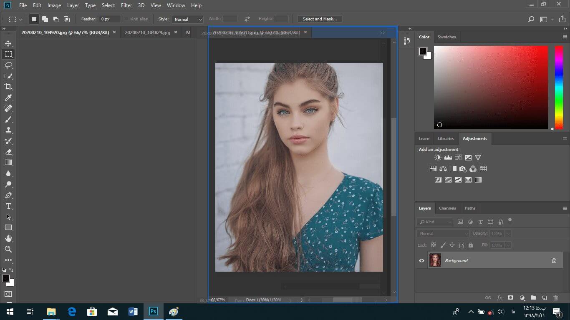The width and height of the screenshot is (570, 320).
Task: Click the toolbar foreground color swatch
Action: tap(6, 278)
